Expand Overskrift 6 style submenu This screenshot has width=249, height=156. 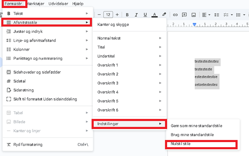point(130,110)
